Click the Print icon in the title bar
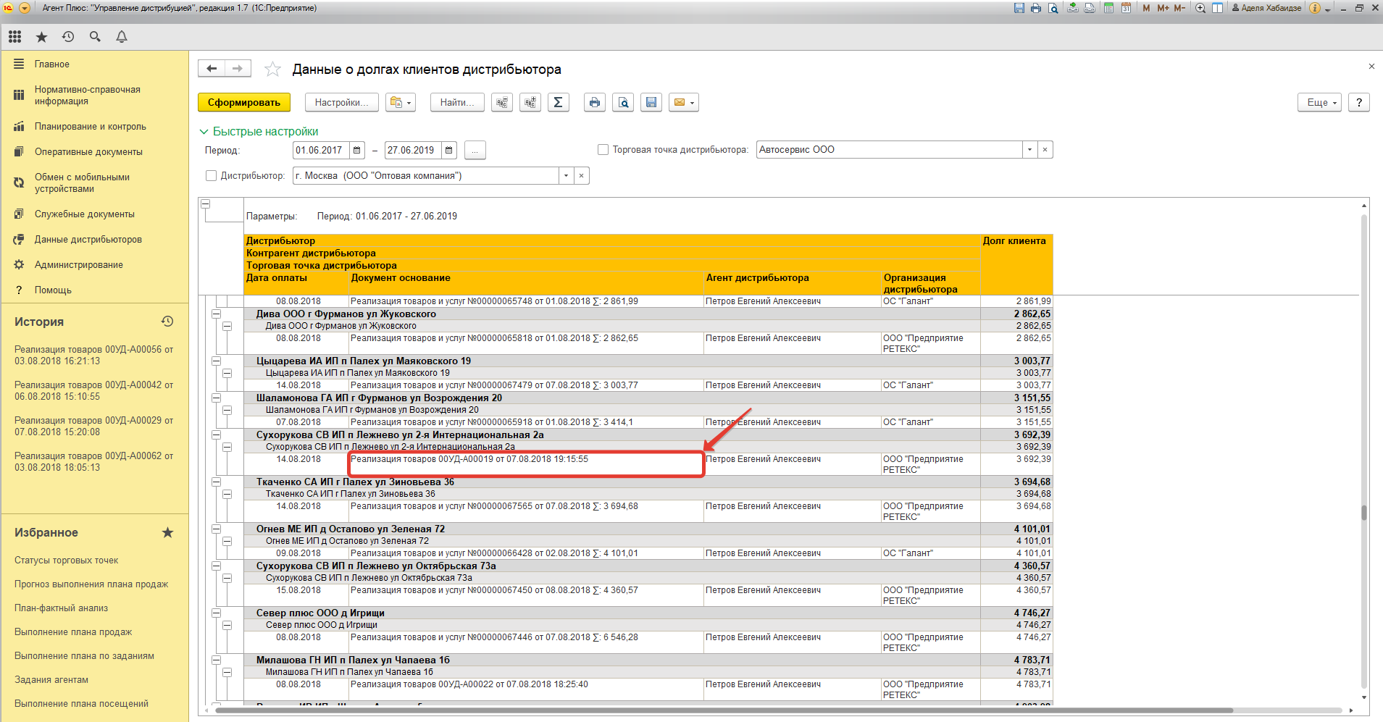This screenshot has height=722, width=1383. pos(1036,8)
